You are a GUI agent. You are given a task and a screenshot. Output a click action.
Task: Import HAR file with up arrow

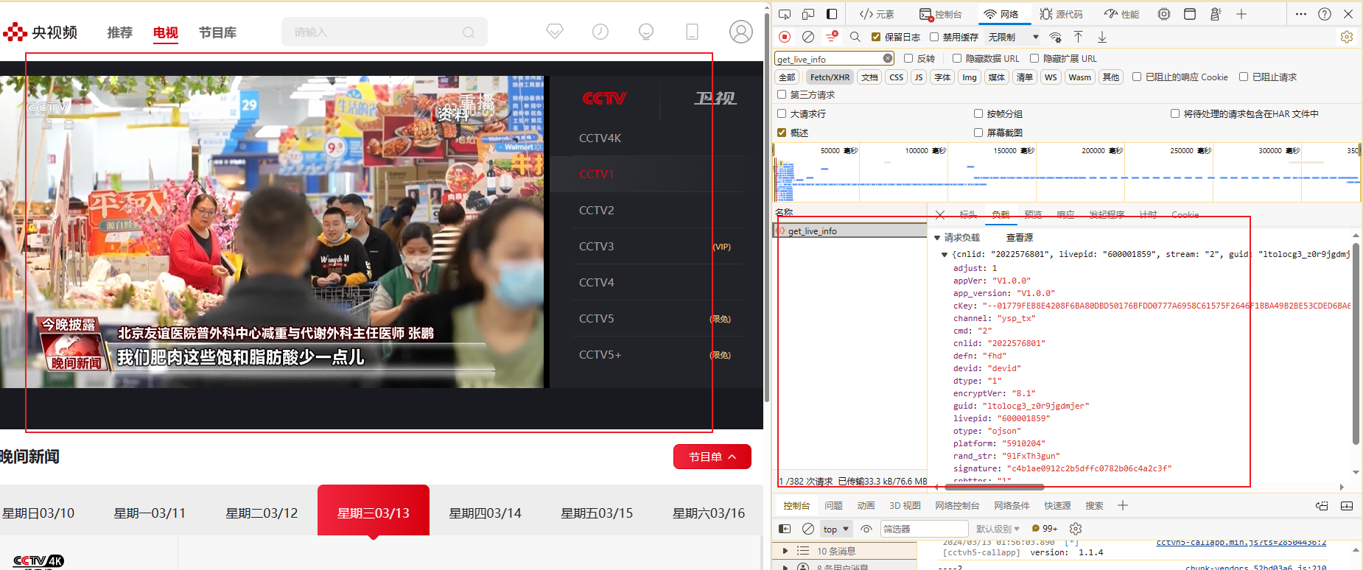1078,37
